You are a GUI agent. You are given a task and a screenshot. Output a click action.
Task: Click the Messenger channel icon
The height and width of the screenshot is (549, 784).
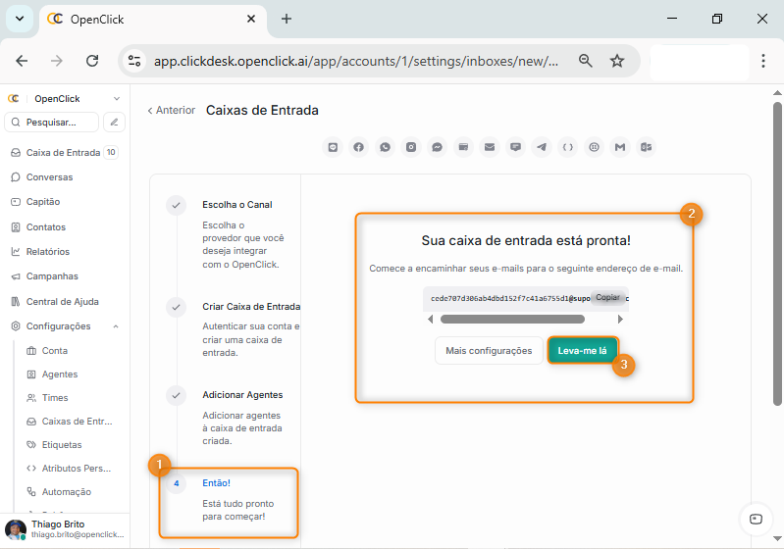click(438, 147)
